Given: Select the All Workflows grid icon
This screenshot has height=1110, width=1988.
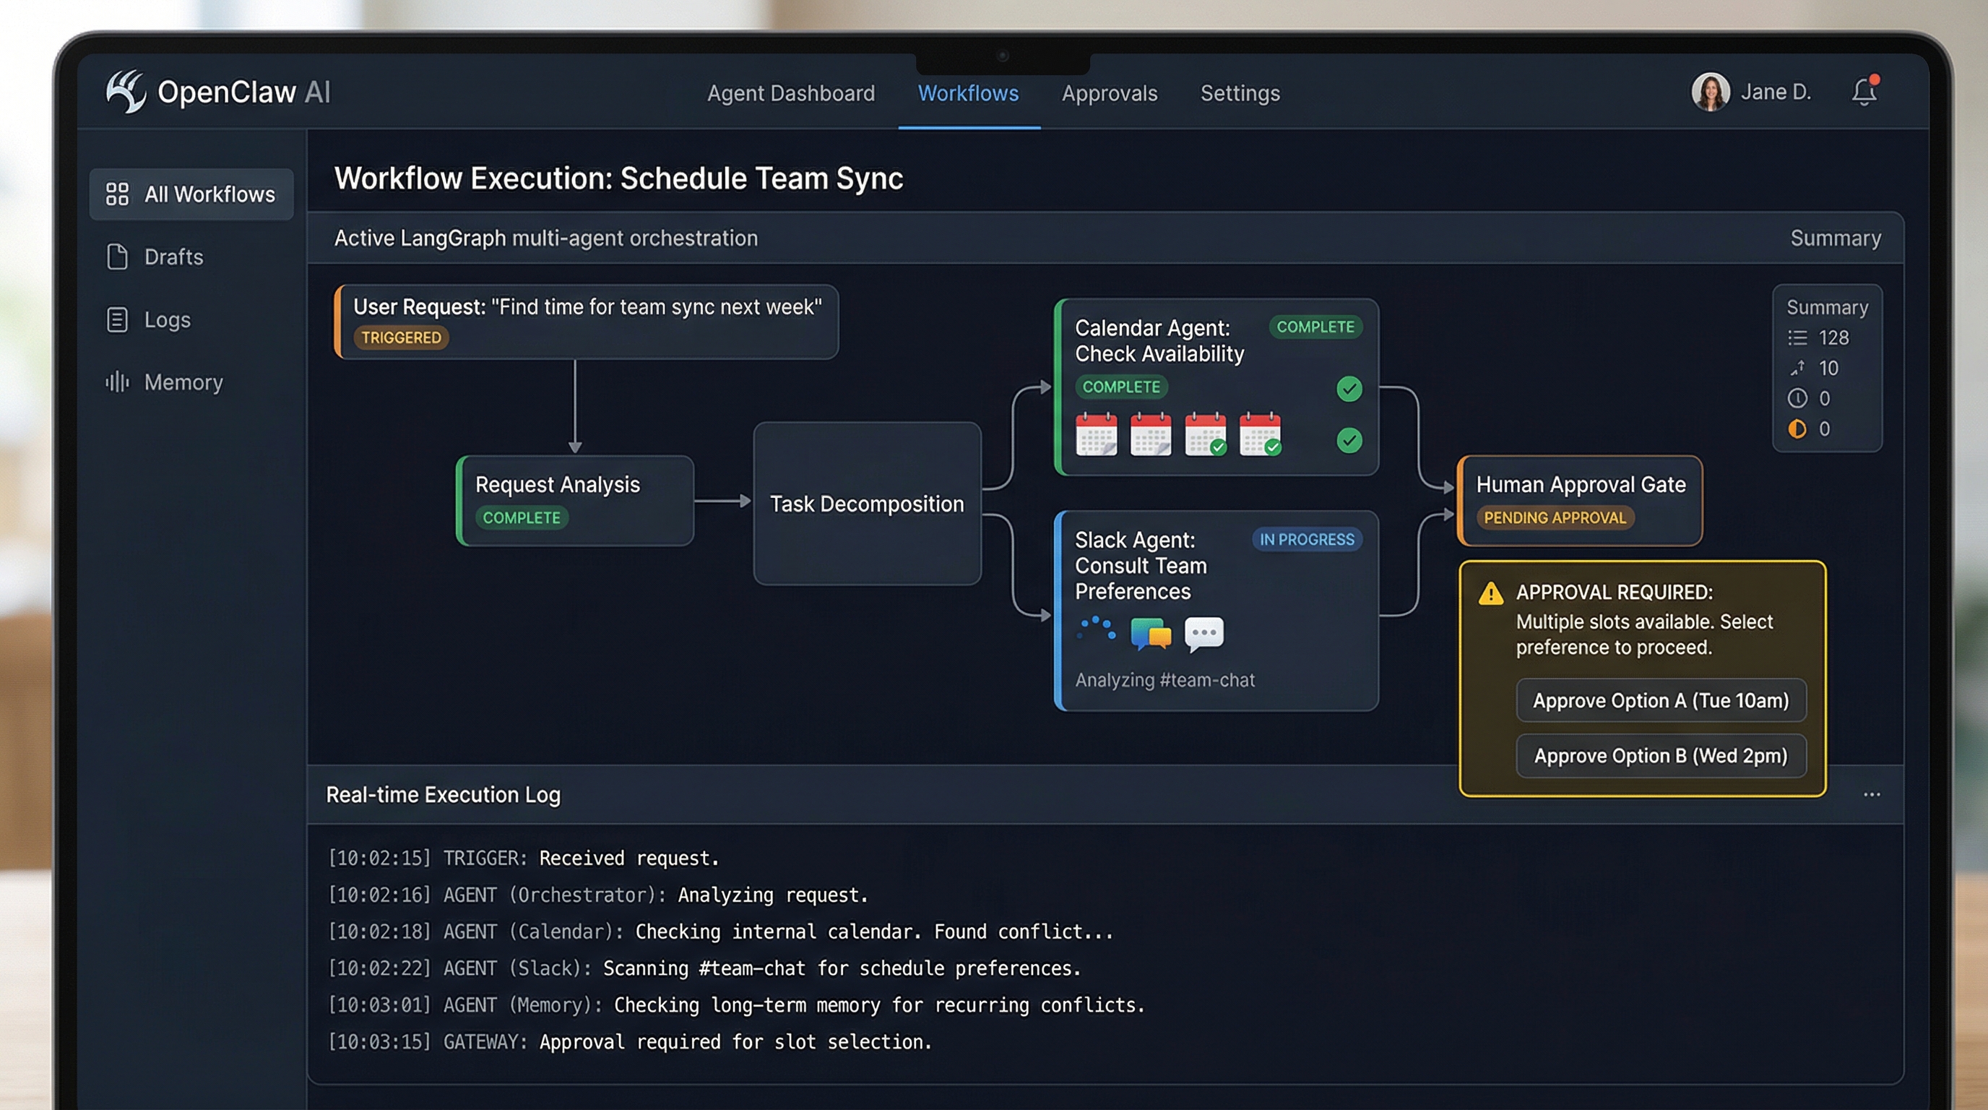Looking at the screenshot, I should tap(117, 194).
